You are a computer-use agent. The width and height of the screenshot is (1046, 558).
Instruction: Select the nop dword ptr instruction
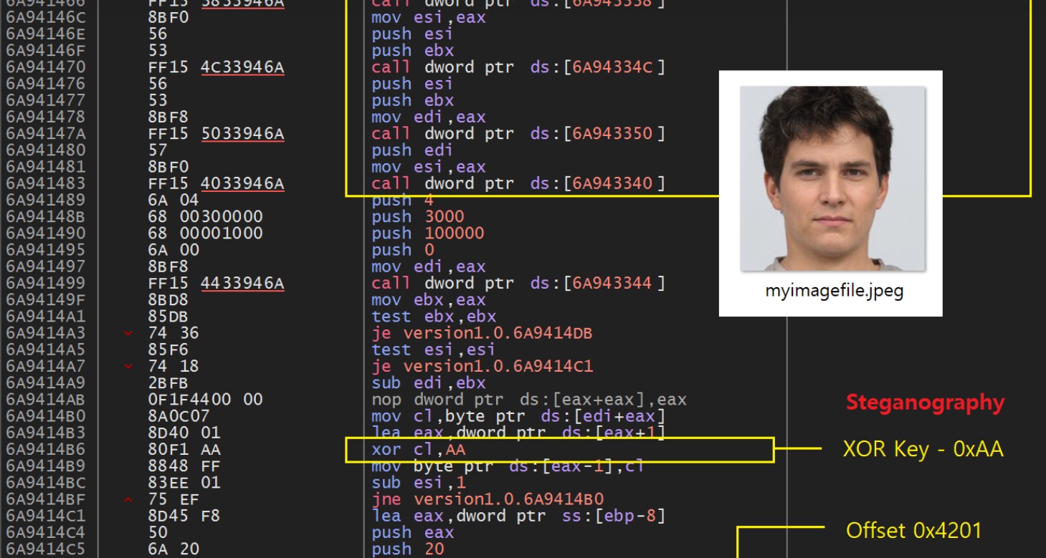(x=528, y=400)
